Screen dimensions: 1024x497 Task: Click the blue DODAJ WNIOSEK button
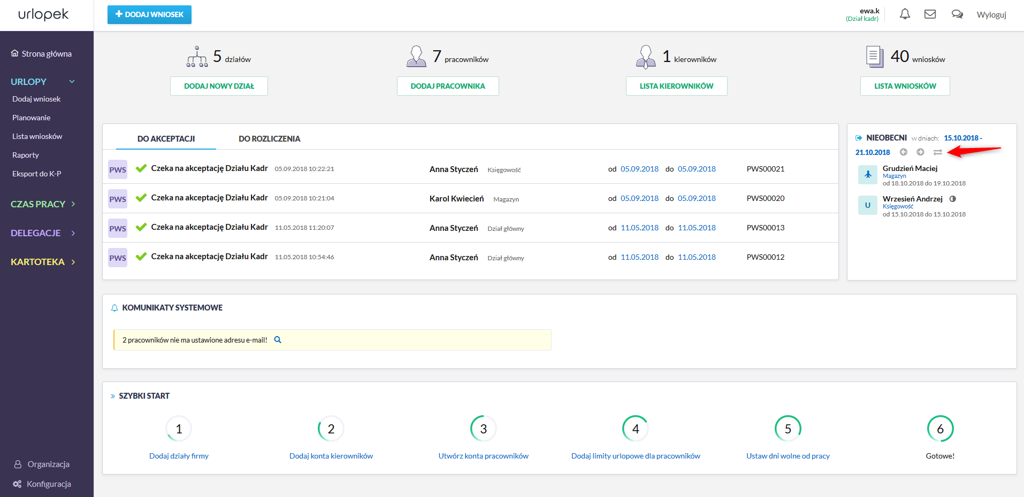(x=149, y=14)
